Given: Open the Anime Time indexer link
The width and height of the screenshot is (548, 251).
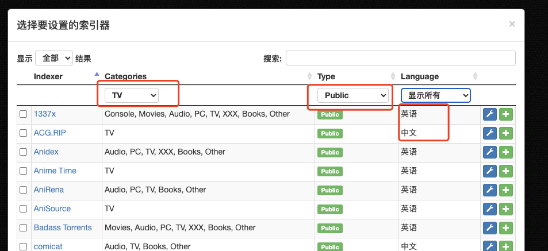Looking at the screenshot, I should click(x=55, y=171).
